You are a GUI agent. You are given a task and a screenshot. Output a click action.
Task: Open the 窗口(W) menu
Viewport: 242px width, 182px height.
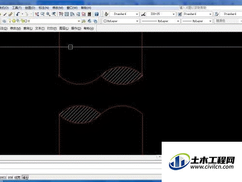pyautogui.click(x=72, y=8)
